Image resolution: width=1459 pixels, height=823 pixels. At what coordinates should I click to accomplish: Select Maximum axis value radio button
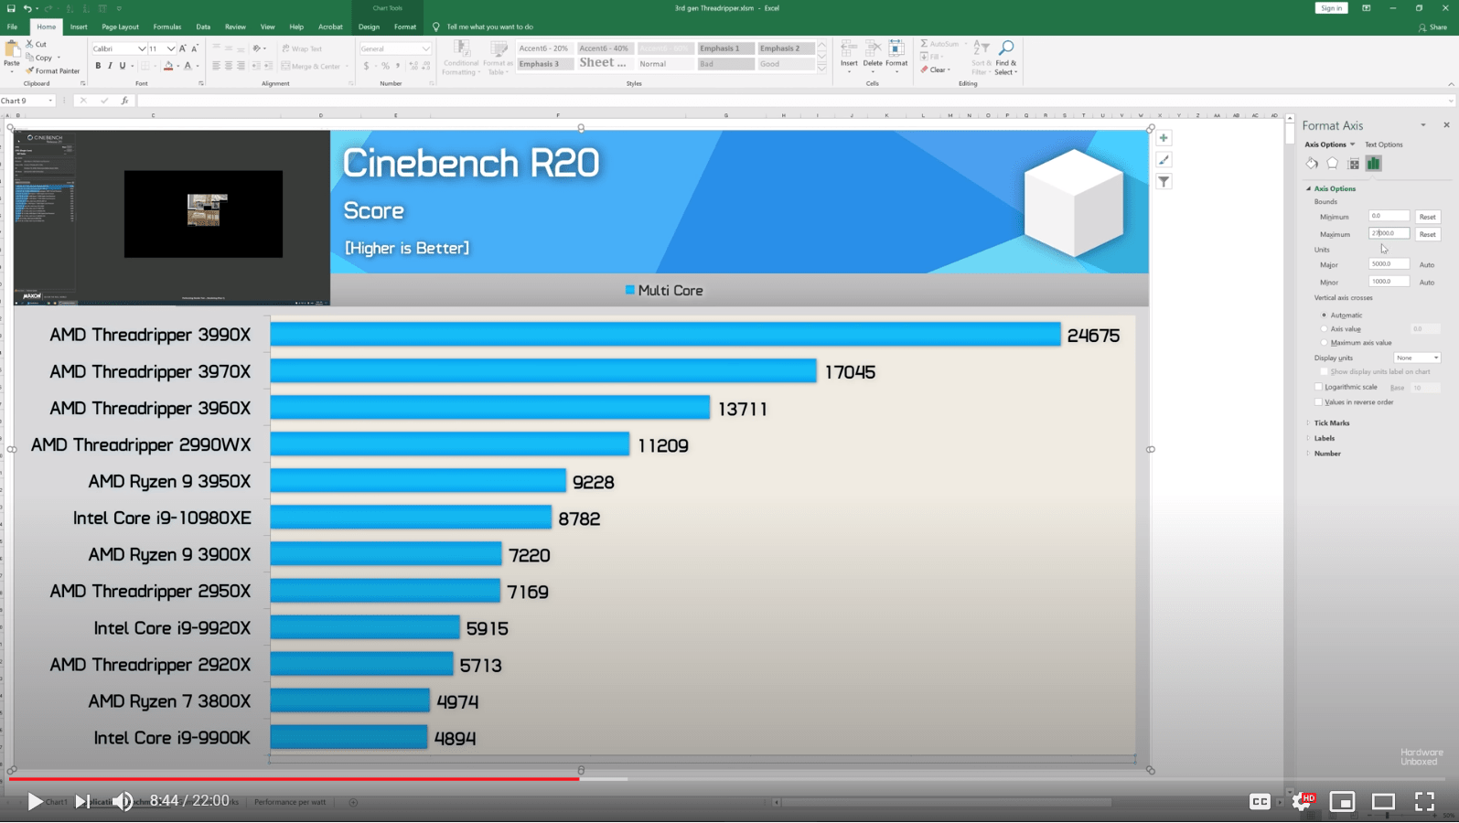pyautogui.click(x=1324, y=343)
